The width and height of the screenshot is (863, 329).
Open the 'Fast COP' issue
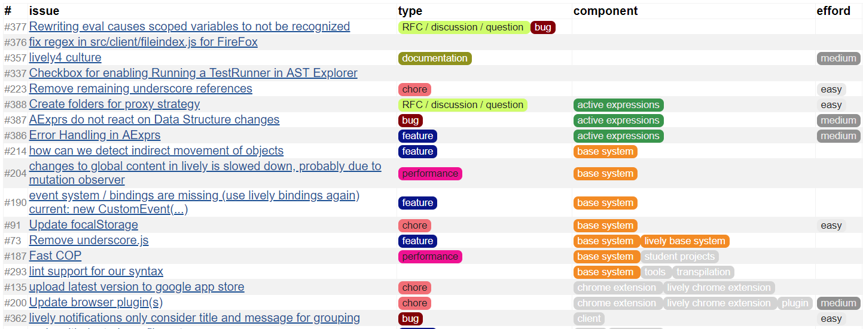[x=55, y=256]
